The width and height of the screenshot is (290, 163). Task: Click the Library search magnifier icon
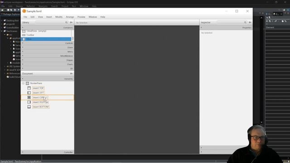pos(67,22)
